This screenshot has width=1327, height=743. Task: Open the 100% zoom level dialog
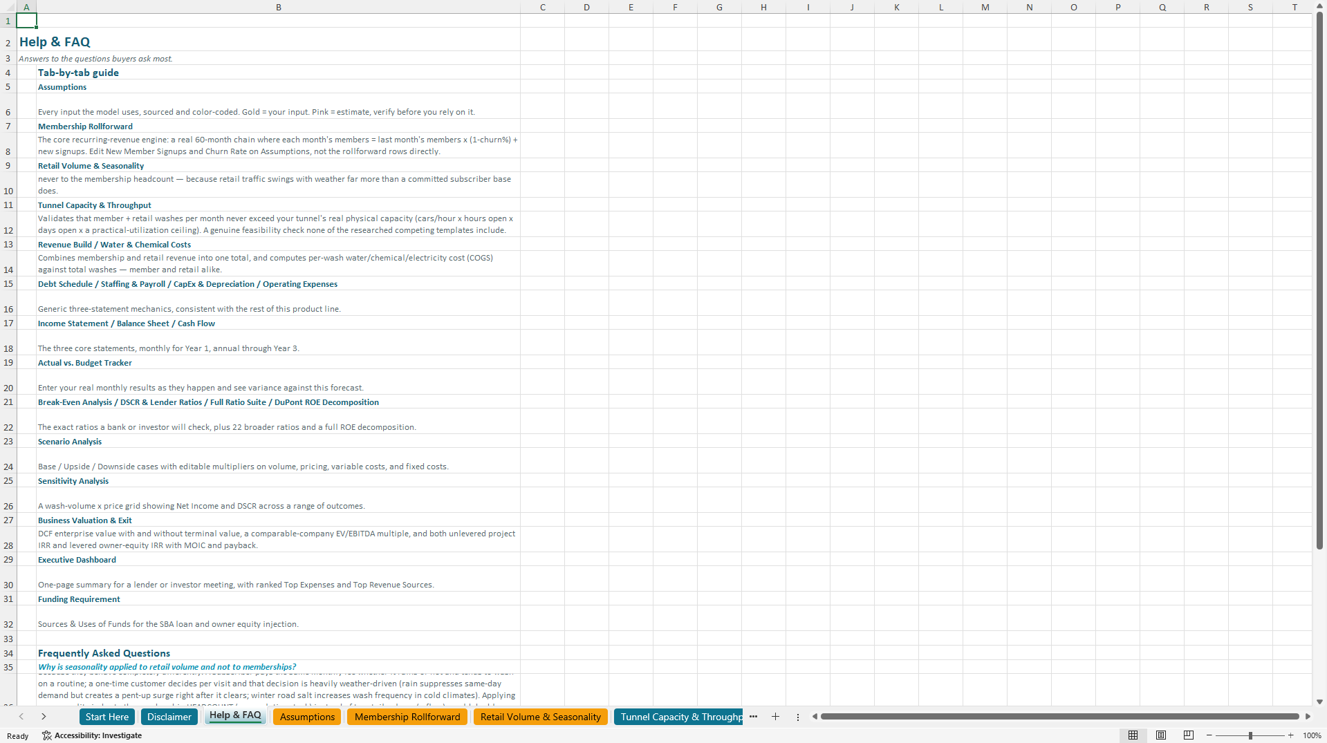click(1312, 735)
